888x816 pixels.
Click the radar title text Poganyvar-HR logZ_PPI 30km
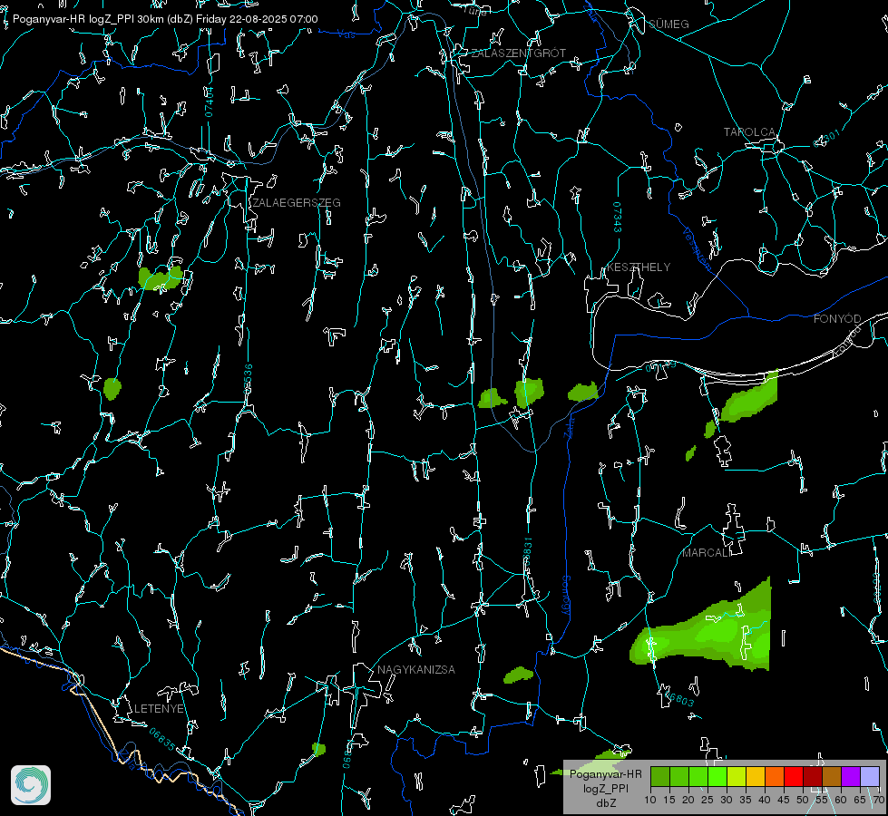(88, 19)
